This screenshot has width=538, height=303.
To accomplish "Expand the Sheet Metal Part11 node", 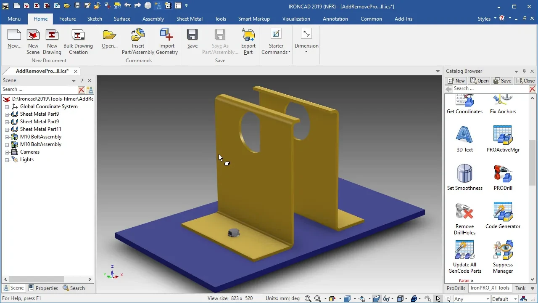I will pyautogui.click(x=7, y=130).
